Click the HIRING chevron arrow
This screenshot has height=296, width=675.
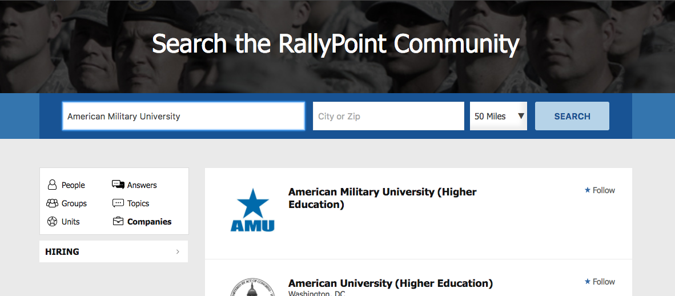178,251
